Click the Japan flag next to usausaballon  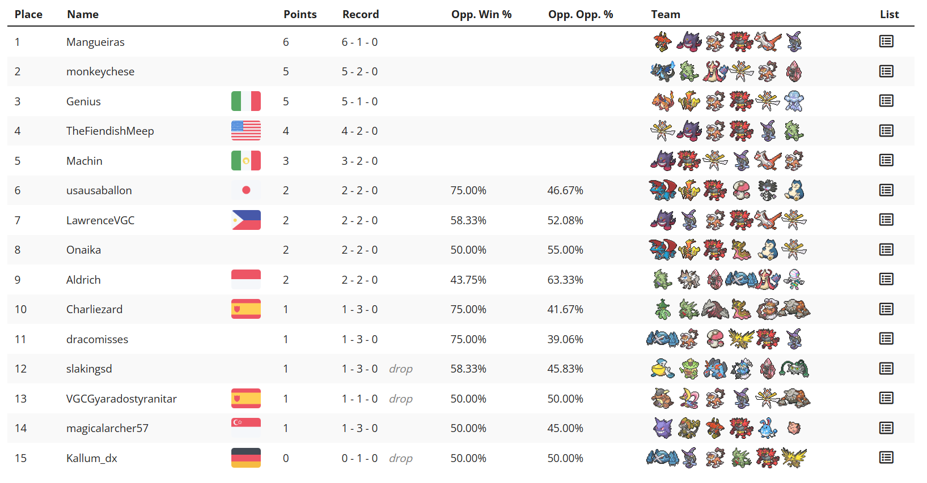246,190
